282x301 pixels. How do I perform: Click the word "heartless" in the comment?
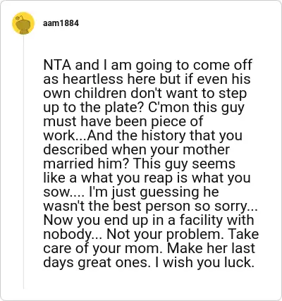(x=92, y=79)
